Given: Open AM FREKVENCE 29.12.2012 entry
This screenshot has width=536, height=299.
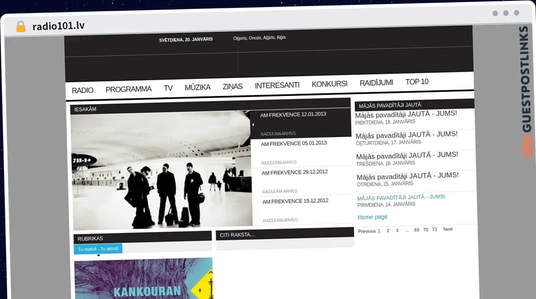Looking at the screenshot, I should 295,172.
